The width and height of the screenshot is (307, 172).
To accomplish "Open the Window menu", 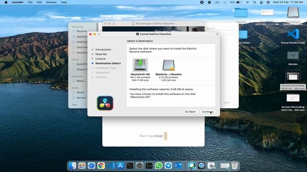I will point(51,2).
